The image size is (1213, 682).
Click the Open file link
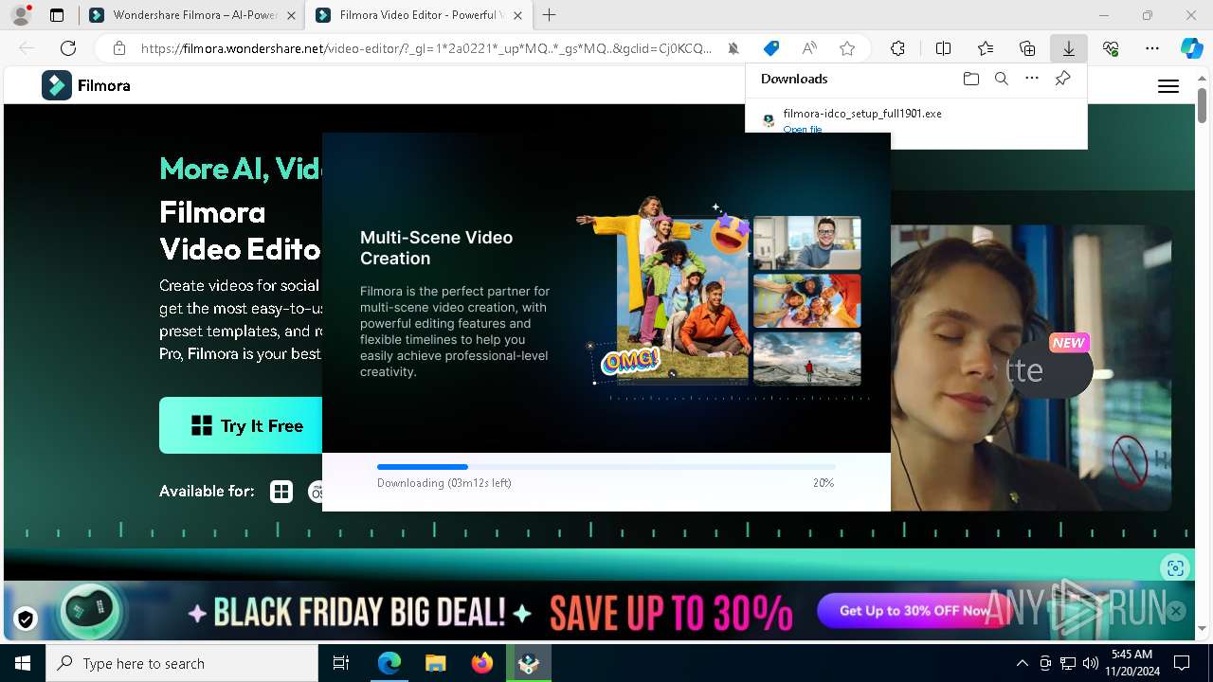pos(803,129)
